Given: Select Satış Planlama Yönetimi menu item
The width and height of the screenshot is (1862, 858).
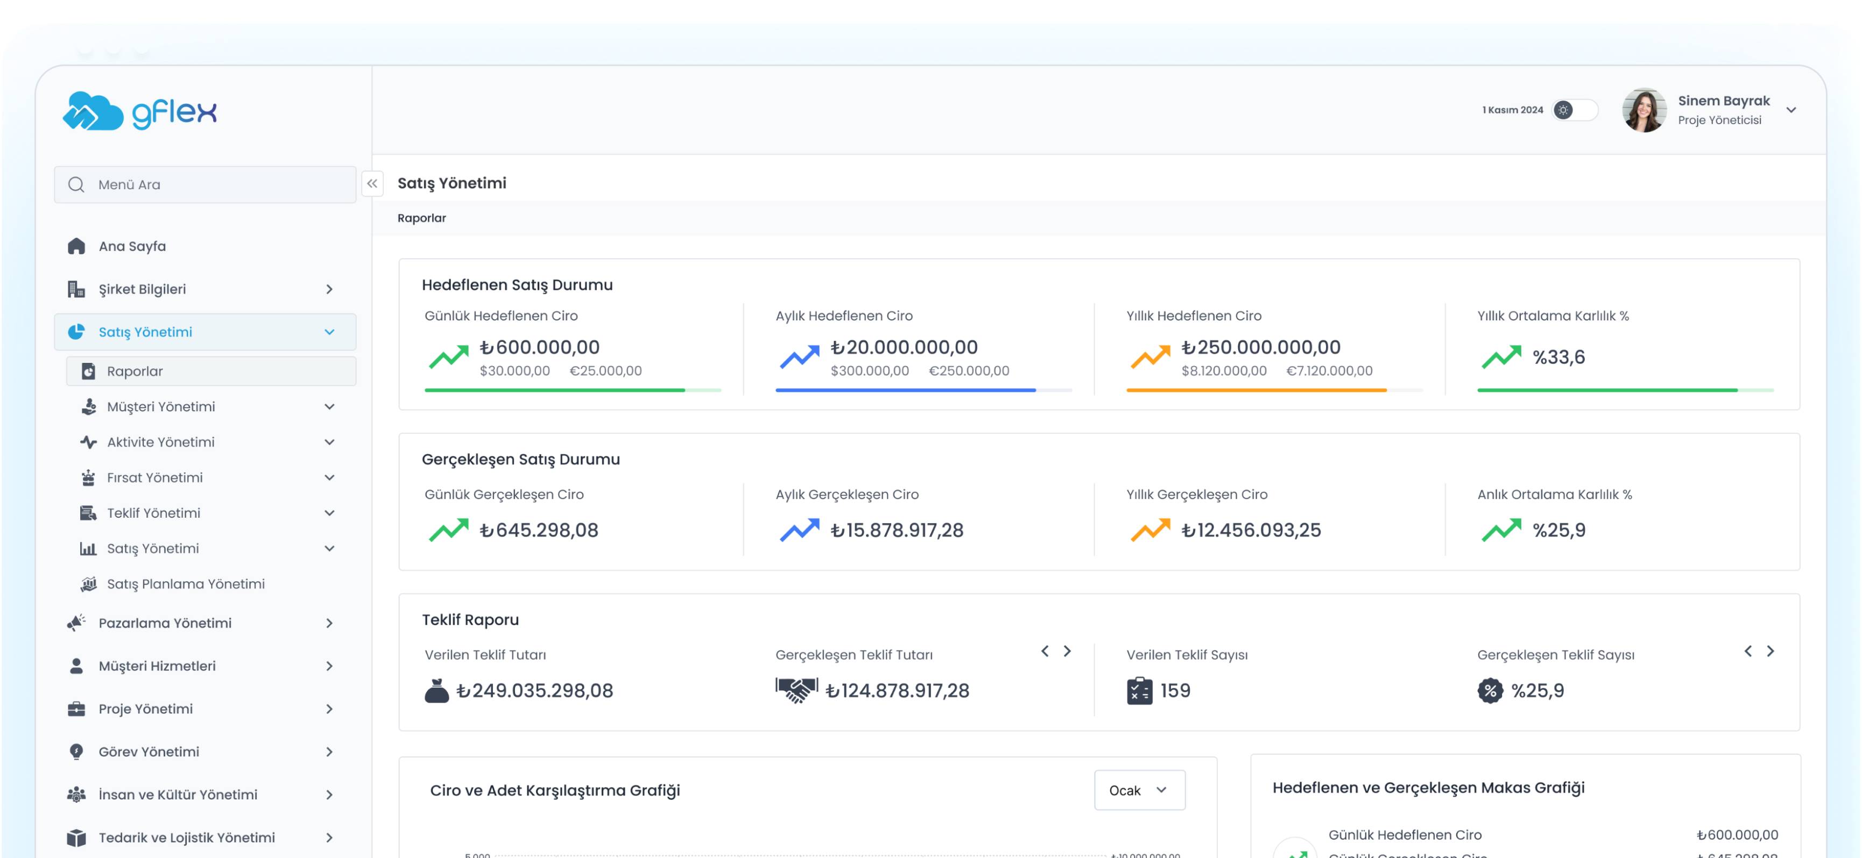Looking at the screenshot, I should coord(185,583).
